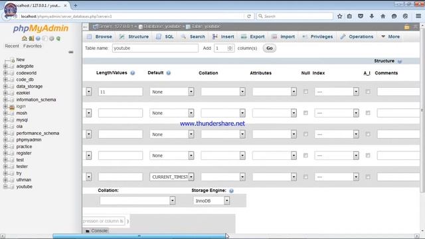Click Length/Values field containing 11

(120, 92)
